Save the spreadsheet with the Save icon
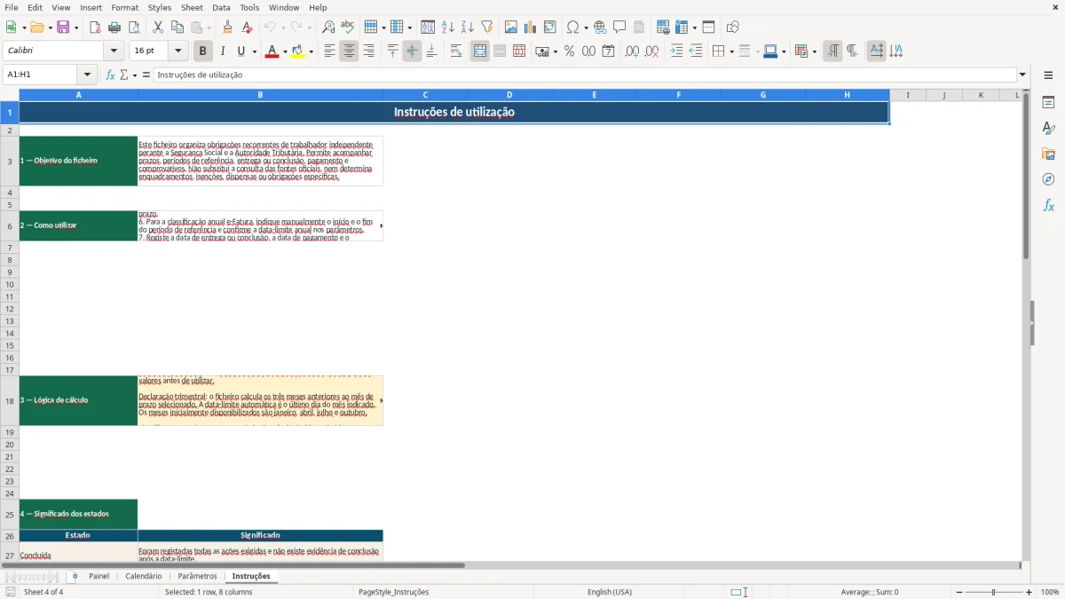The image size is (1065, 599). [x=63, y=28]
